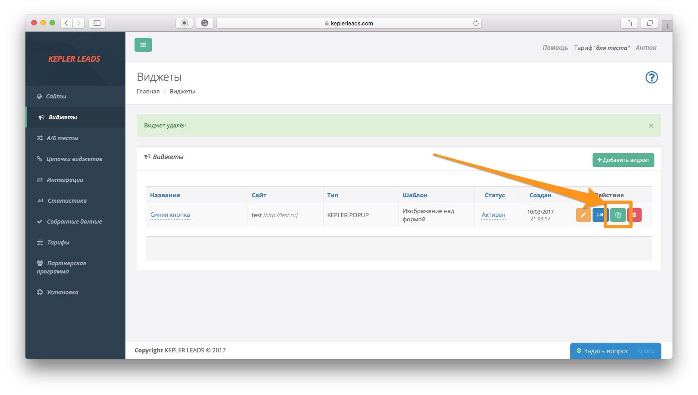The image size is (698, 395).
Task: Open А/Б тесты in sidebar
Action: click(75, 138)
